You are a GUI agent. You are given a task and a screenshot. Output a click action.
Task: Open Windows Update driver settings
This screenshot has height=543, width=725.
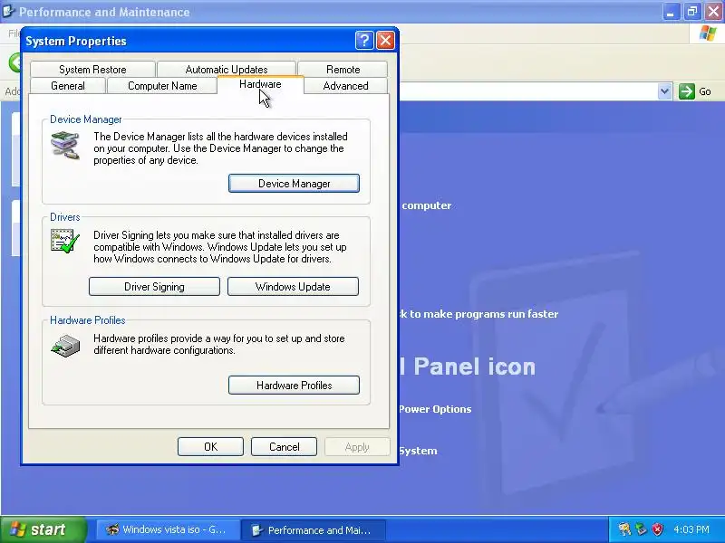[x=293, y=286]
